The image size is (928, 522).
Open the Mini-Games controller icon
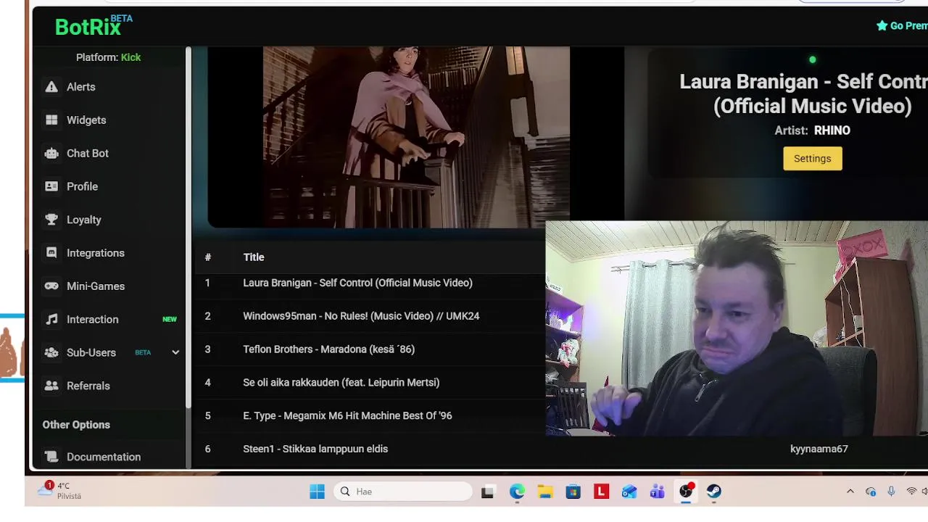click(x=51, y=286)
